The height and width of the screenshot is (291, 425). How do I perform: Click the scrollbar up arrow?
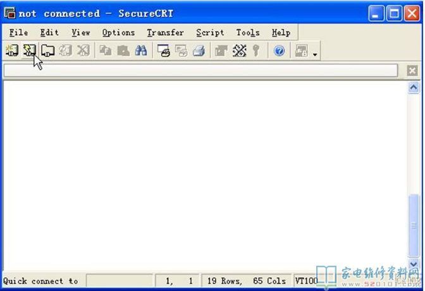(x=414, y=87)
